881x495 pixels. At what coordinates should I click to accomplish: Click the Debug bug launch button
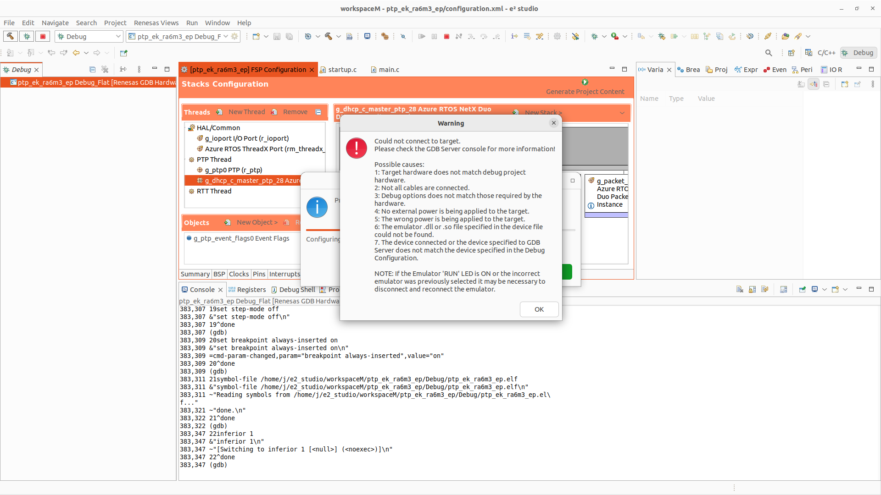click(x=27, y=36)
